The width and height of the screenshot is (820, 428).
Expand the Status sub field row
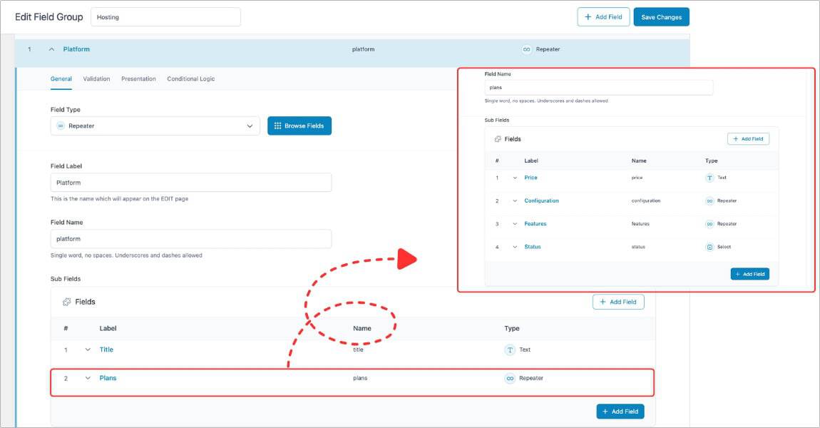pyautogui.click(x=515, y=247)
